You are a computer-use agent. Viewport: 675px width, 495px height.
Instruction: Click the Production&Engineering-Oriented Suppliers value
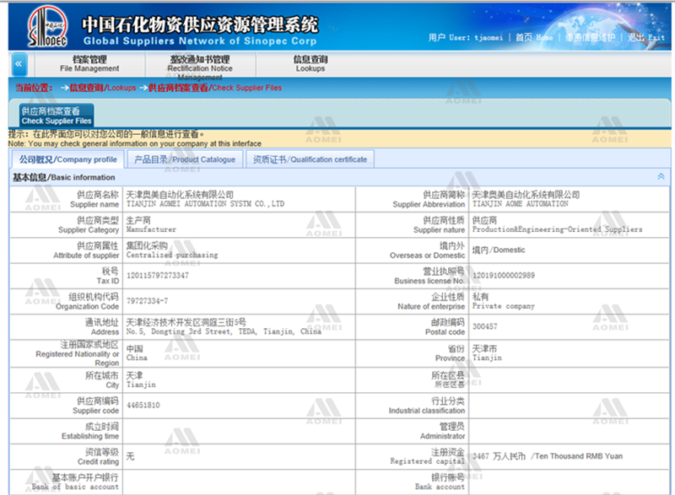557,229
